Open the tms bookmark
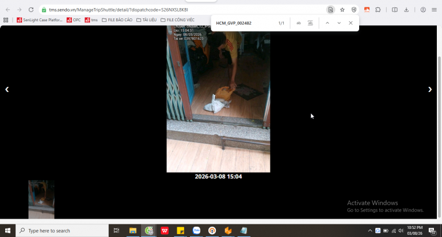 pos(91,20)
